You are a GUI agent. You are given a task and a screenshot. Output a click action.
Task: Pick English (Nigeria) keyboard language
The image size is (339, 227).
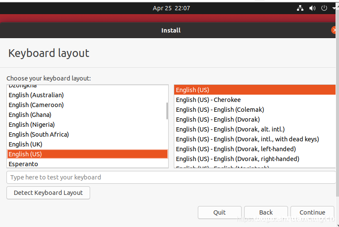[x=32, y=125]
